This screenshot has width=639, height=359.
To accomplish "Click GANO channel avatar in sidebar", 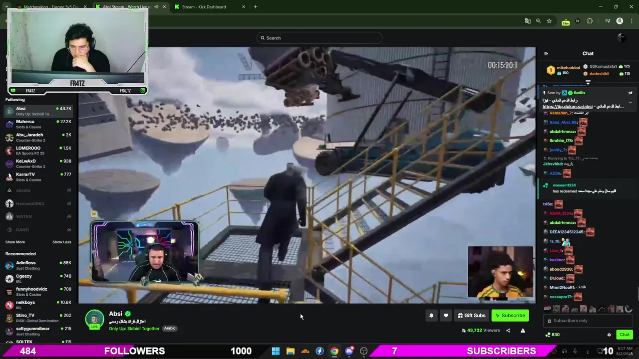I will [9, 230].
